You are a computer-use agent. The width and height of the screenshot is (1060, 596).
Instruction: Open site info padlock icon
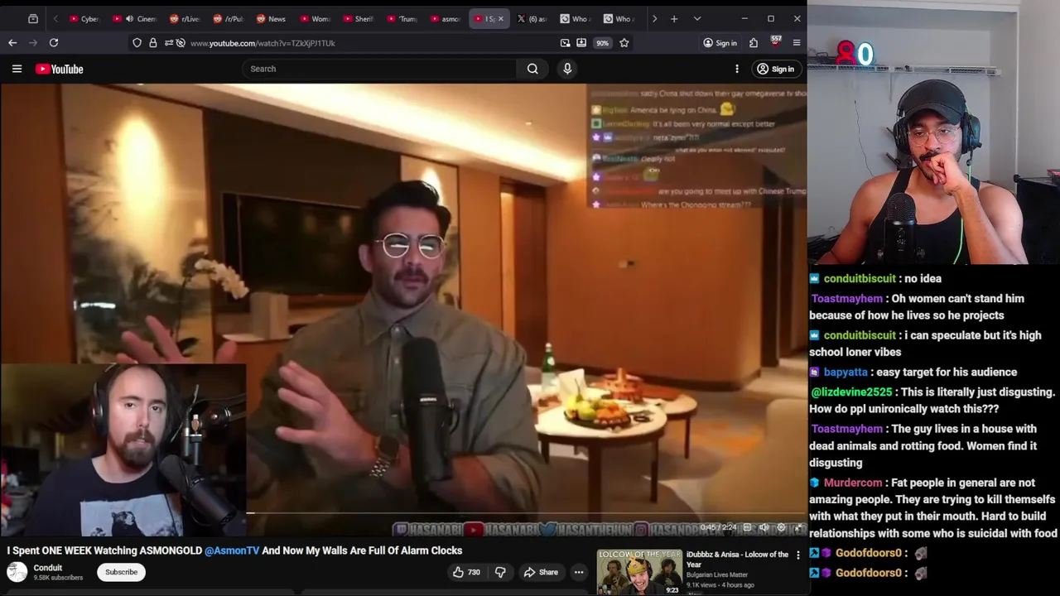click(x=153, y=43)
